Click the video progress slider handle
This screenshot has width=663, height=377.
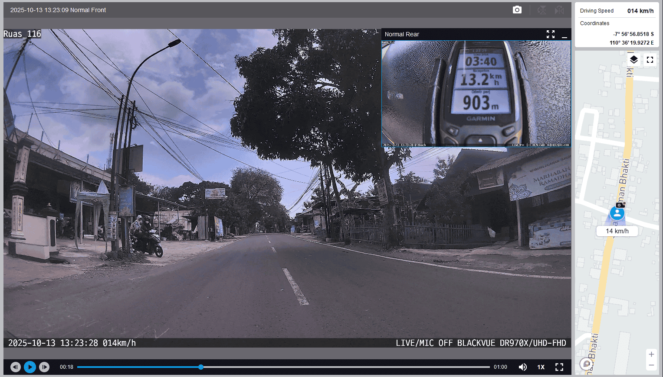pos(201,367)
